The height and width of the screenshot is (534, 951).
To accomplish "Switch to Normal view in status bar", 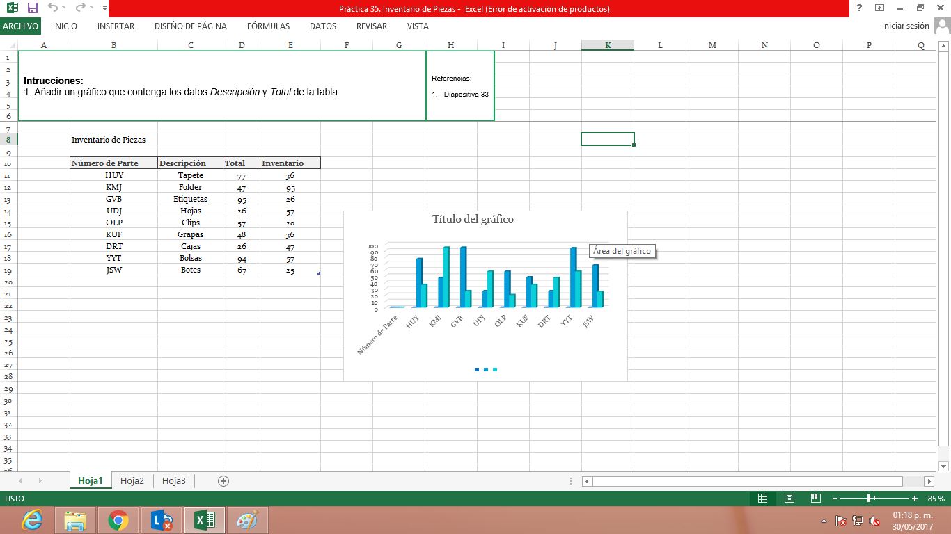I will pyautogui.click(x=762, y=499).
